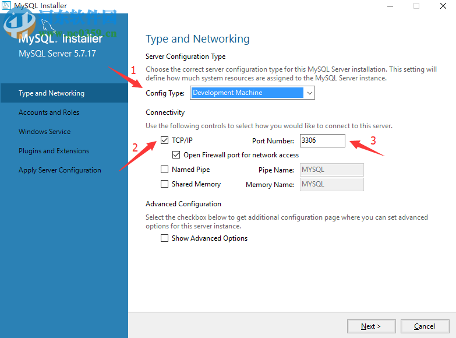Click the Type and Networking page heading
The image size is (456, 338).
coord(198,39)
